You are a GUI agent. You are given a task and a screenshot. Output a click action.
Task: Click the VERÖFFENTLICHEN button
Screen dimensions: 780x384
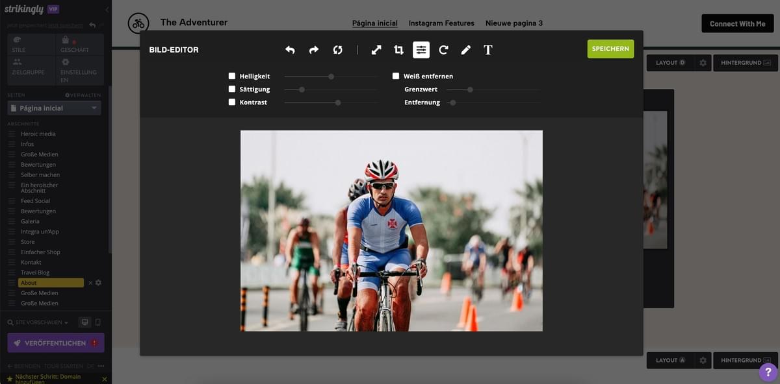pos(55,342)
